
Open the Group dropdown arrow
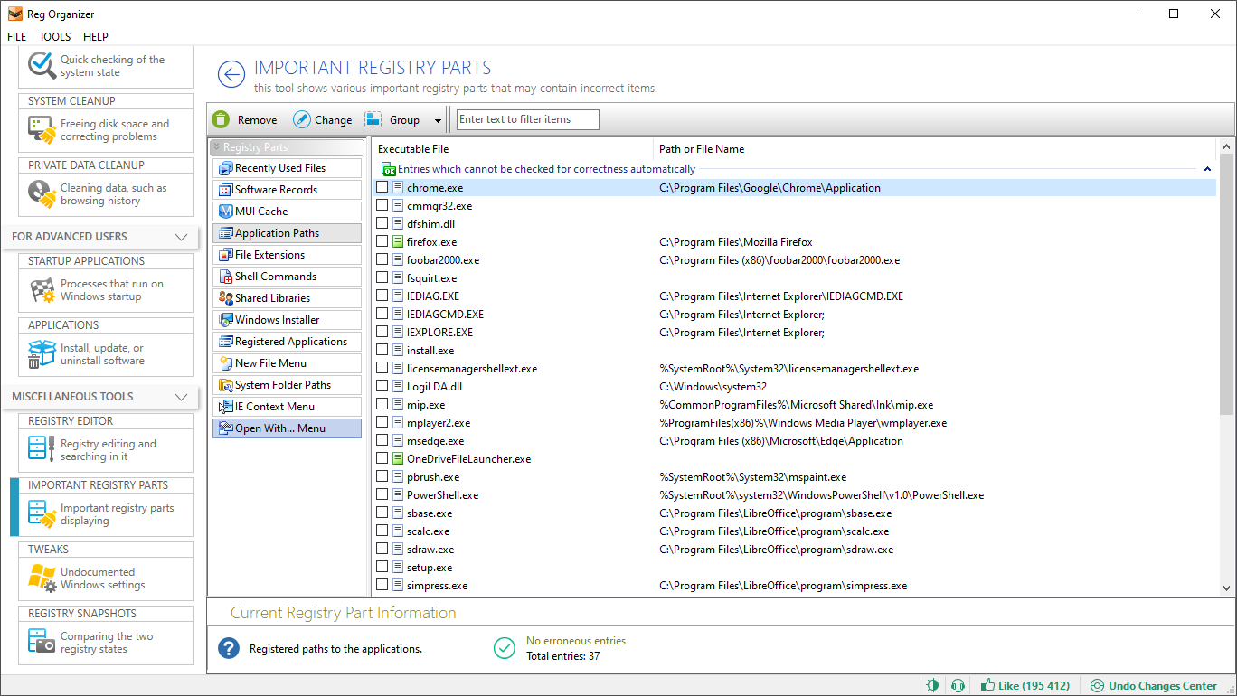[x=438, y=118]
